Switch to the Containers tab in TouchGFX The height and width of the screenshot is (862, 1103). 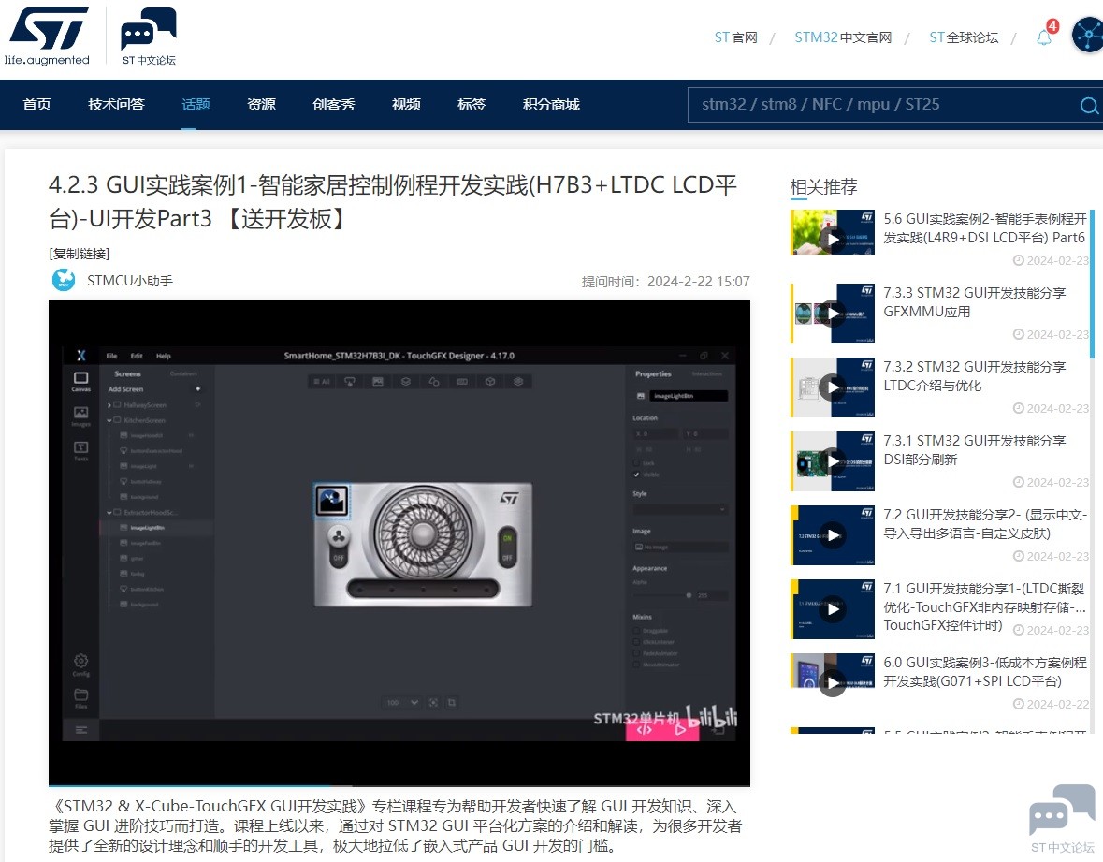click(183, 373)
